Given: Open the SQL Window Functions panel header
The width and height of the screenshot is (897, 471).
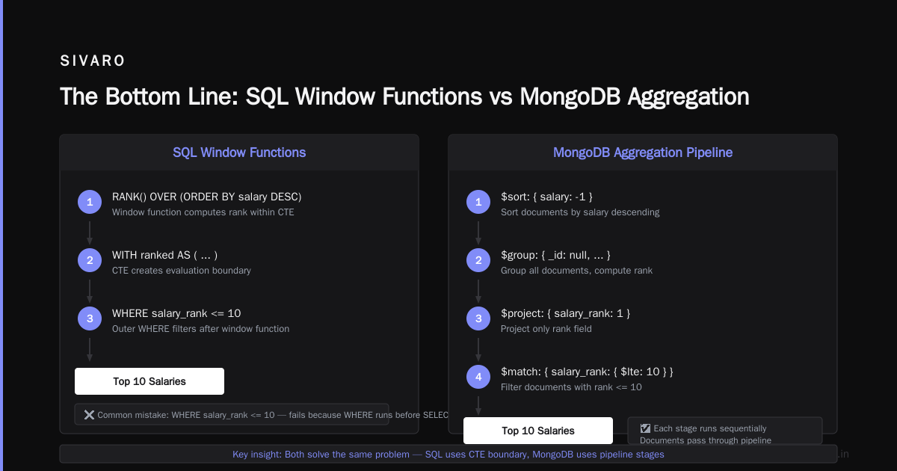Looking at the screenshot, I should point(239,153).
